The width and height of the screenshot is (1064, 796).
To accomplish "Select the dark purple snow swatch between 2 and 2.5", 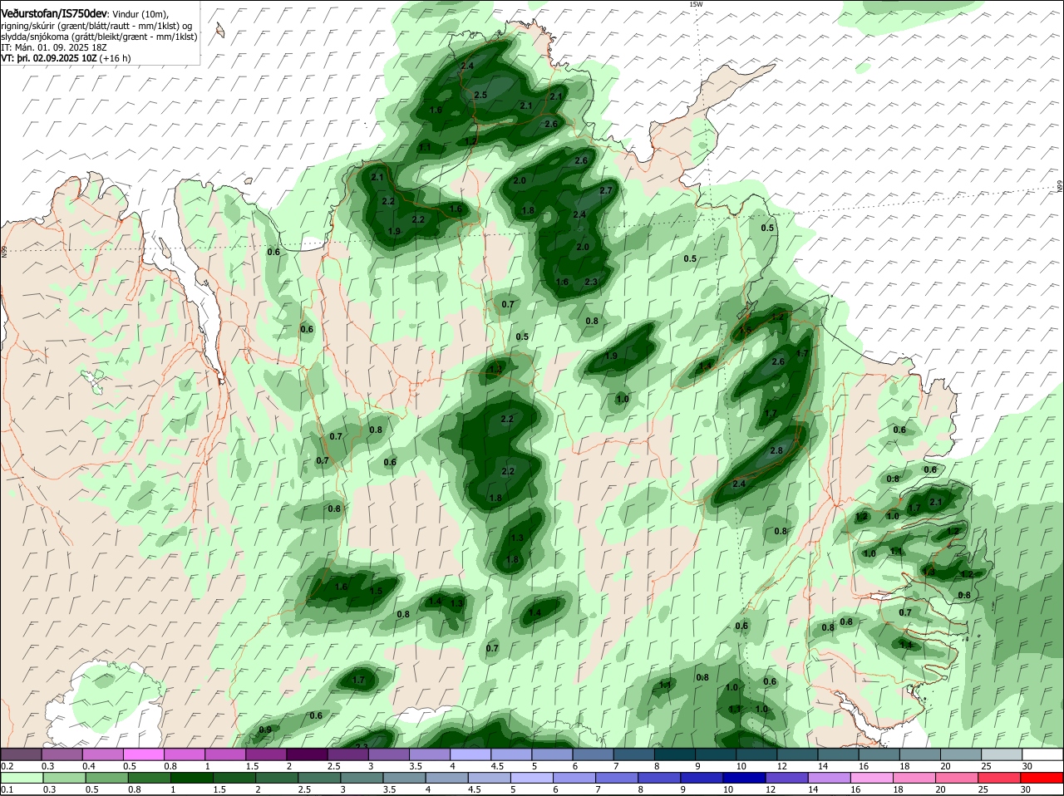I will [x=308, y=754].
